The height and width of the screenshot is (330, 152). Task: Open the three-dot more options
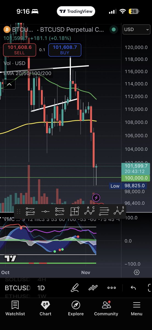(112, 288)
